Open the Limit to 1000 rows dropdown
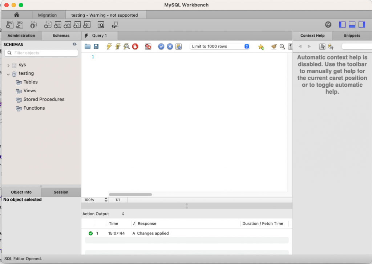This screenshot has height=264, width=372. [219, 46]
